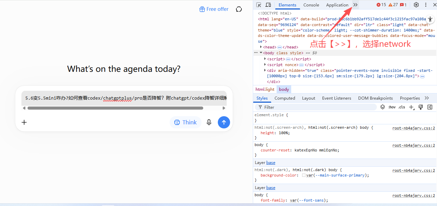Start voice dictation with microphone icon

(209, 122)
